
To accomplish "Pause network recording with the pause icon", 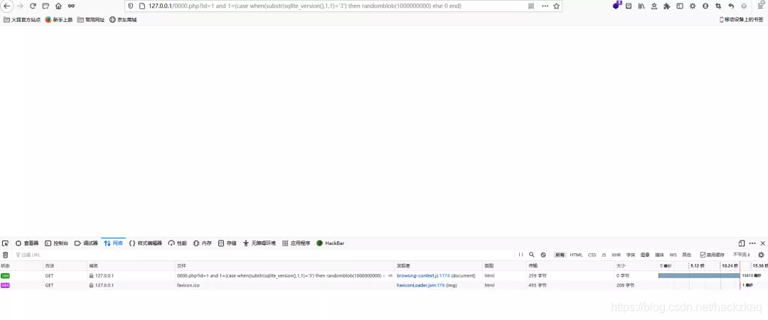I will pyautogui.click(x=521, y=255).
